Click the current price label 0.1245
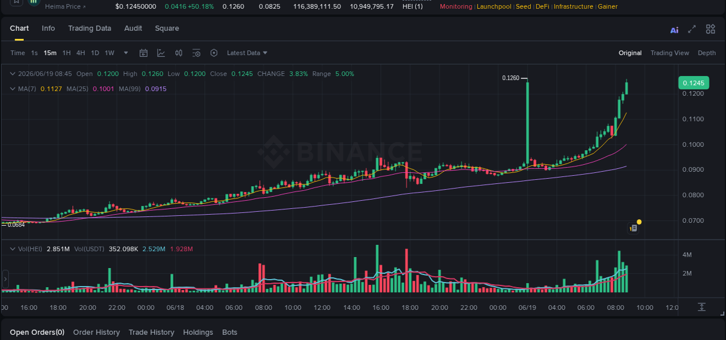Image resolution: width=726 pixels, height=340 pixels. click(x=693, y=83)
